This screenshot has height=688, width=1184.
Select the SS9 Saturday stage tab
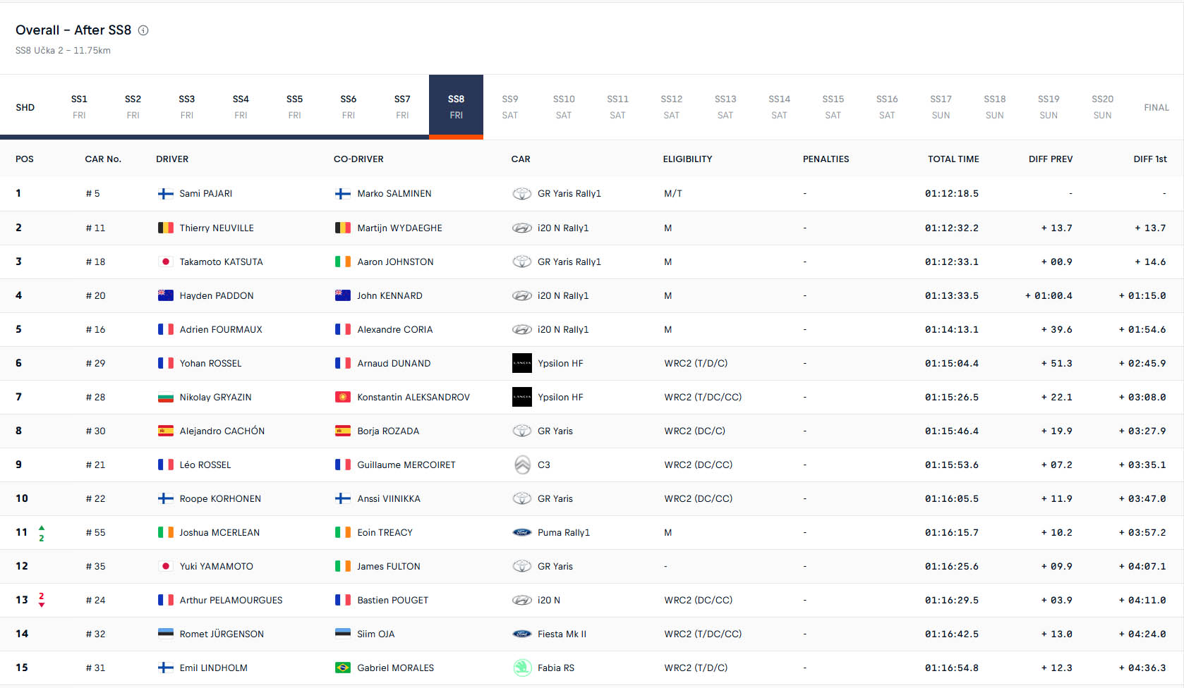[509, 107]
